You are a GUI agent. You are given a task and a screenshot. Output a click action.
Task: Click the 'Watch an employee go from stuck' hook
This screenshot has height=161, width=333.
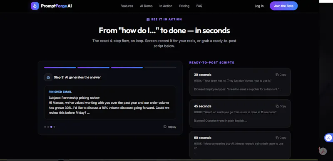[x=235, y=112]
